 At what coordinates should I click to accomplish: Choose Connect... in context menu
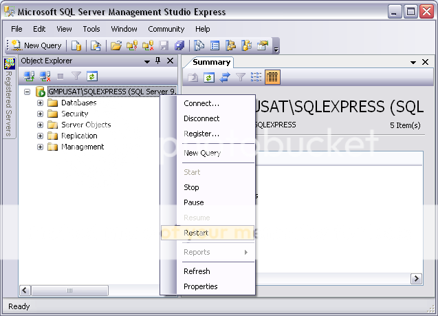click(208, 103)
